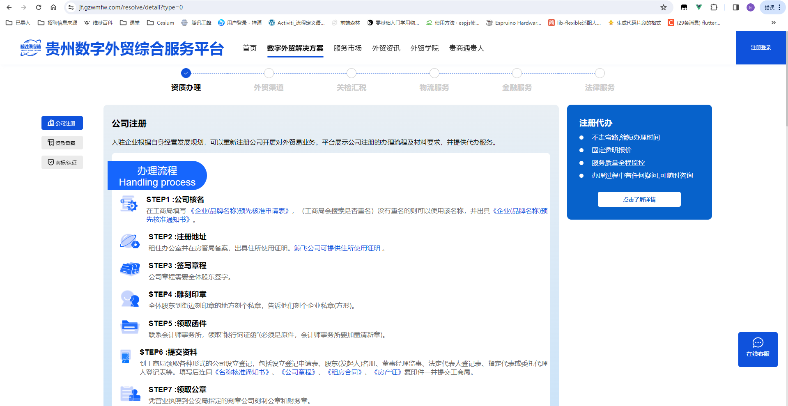This screenshot has height=406, width=788.
Task: Open the 已导入 bookmark folder
Action: tap(18, 23)
